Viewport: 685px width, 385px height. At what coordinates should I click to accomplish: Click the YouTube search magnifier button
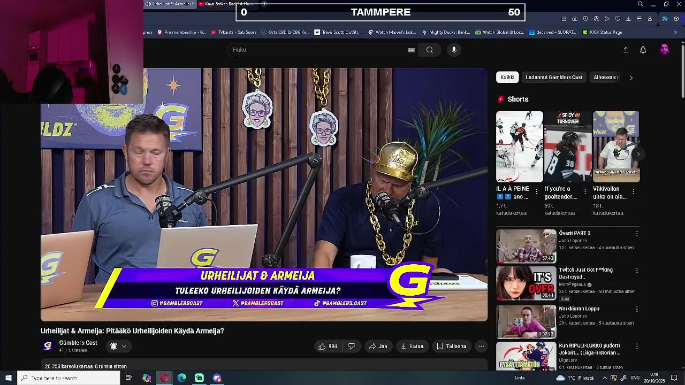tap(429, 50)
